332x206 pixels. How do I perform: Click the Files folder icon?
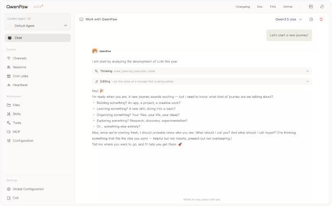point(9,105)
